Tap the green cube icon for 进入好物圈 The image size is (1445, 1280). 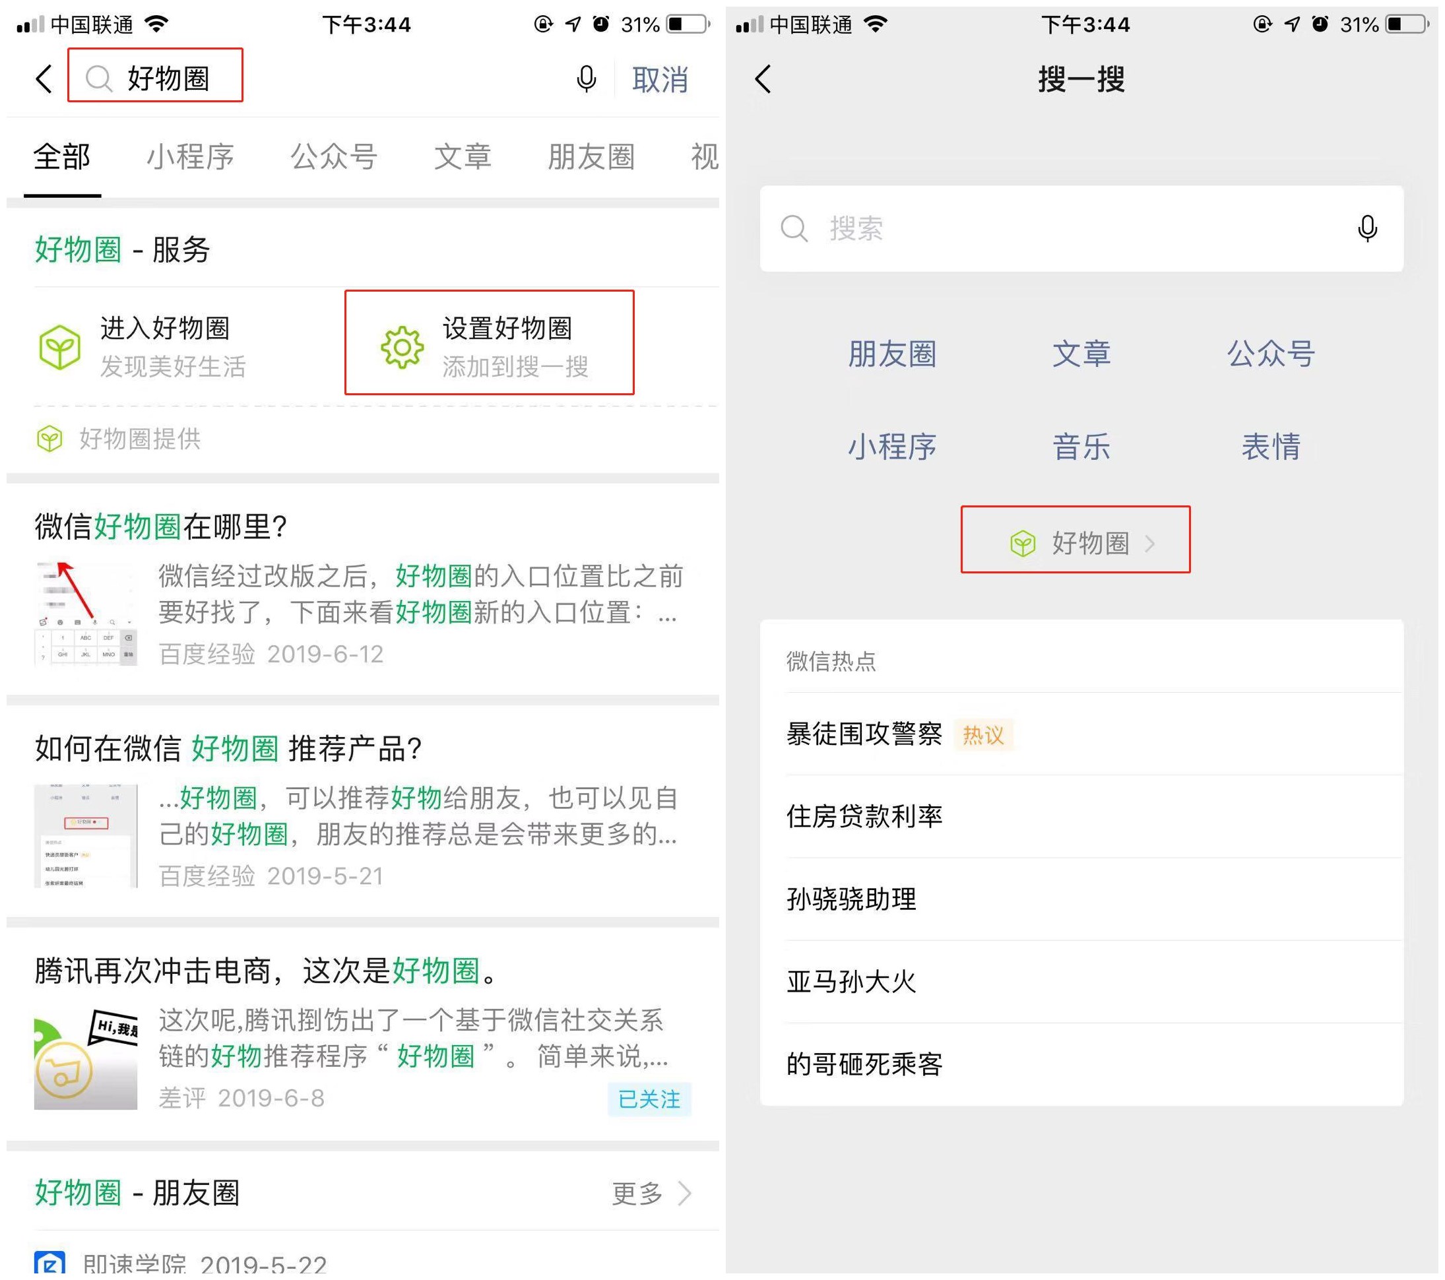[60, 347]
